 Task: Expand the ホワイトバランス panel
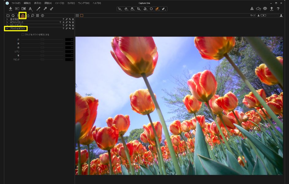click(x=7, y=22)
